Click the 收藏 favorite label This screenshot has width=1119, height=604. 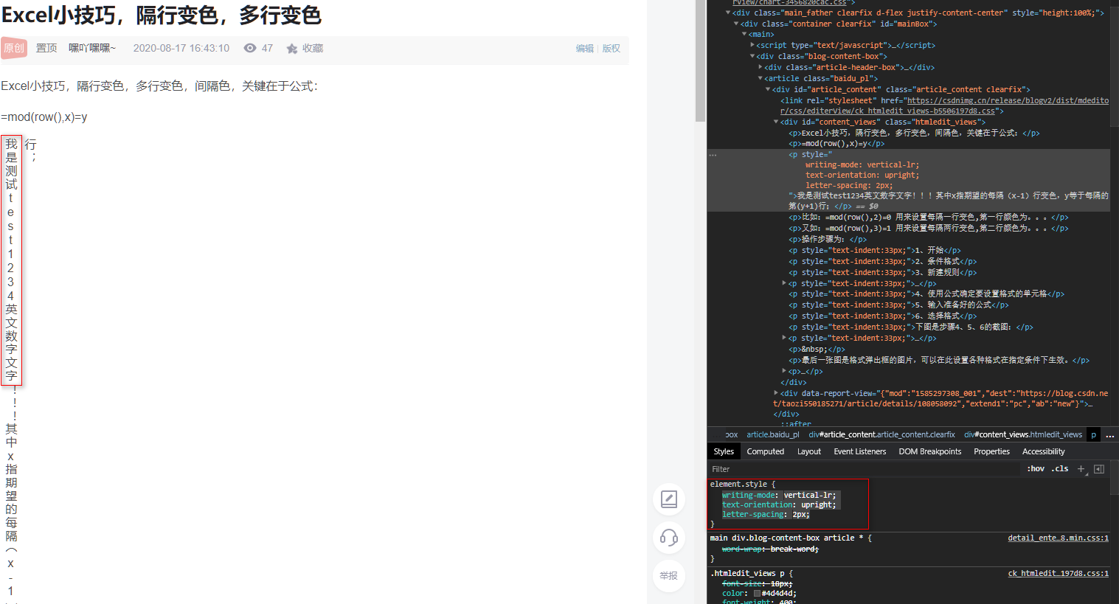(313, 48)
